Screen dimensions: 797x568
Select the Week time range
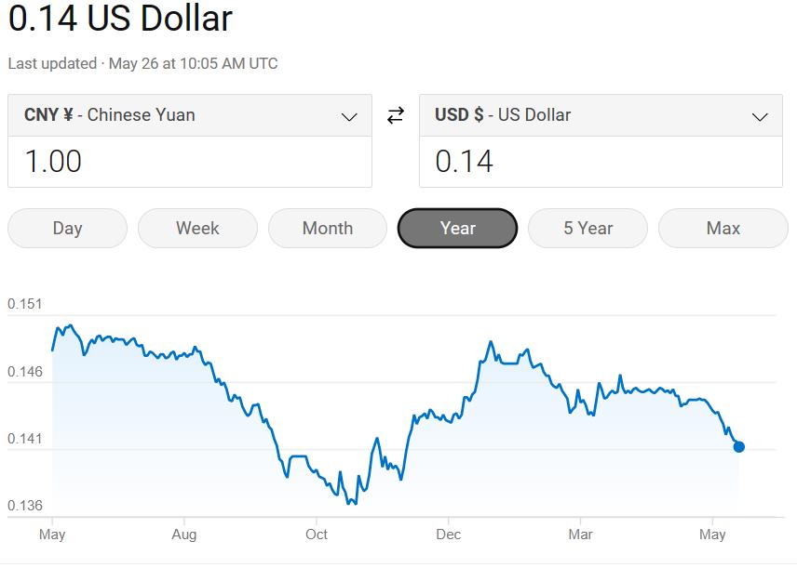[x=197, y=228]
